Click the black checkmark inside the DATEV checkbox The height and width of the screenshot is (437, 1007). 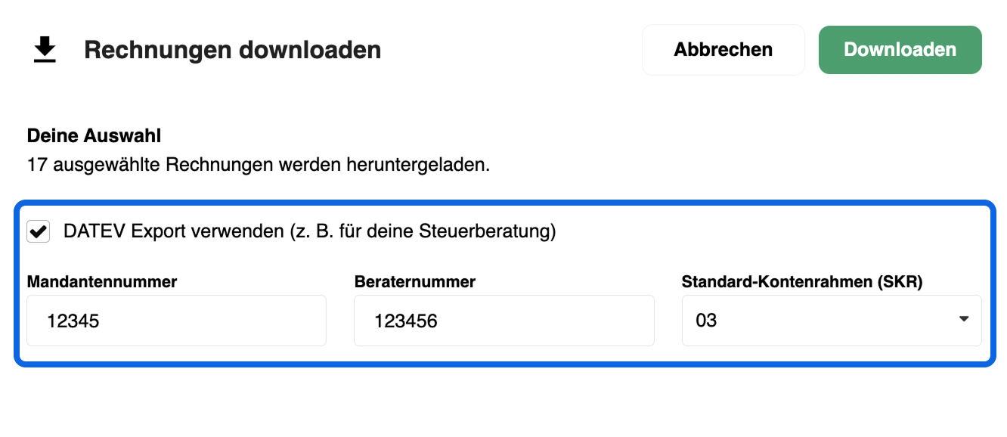(39, 231)
